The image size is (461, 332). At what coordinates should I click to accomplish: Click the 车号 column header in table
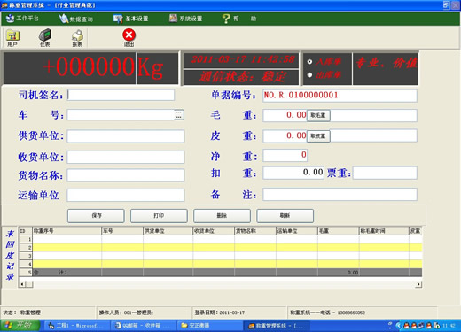coord(122,231)
